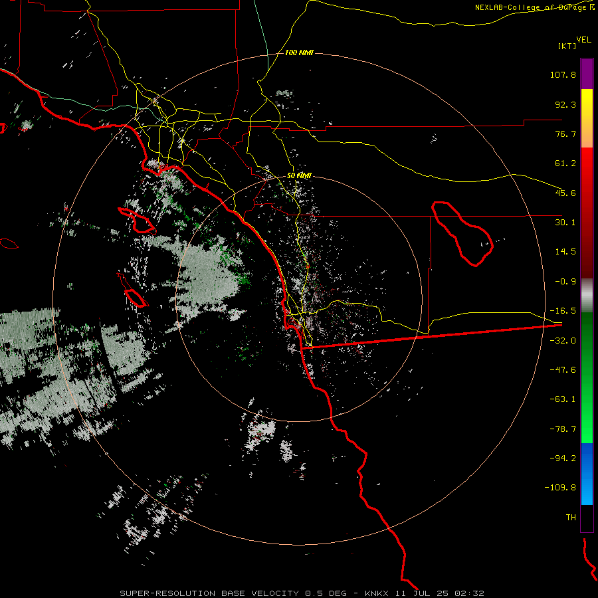The image size is (598, 598).
Task: Click the 14.5 velocity scale value
Action: tap(565, 252)
